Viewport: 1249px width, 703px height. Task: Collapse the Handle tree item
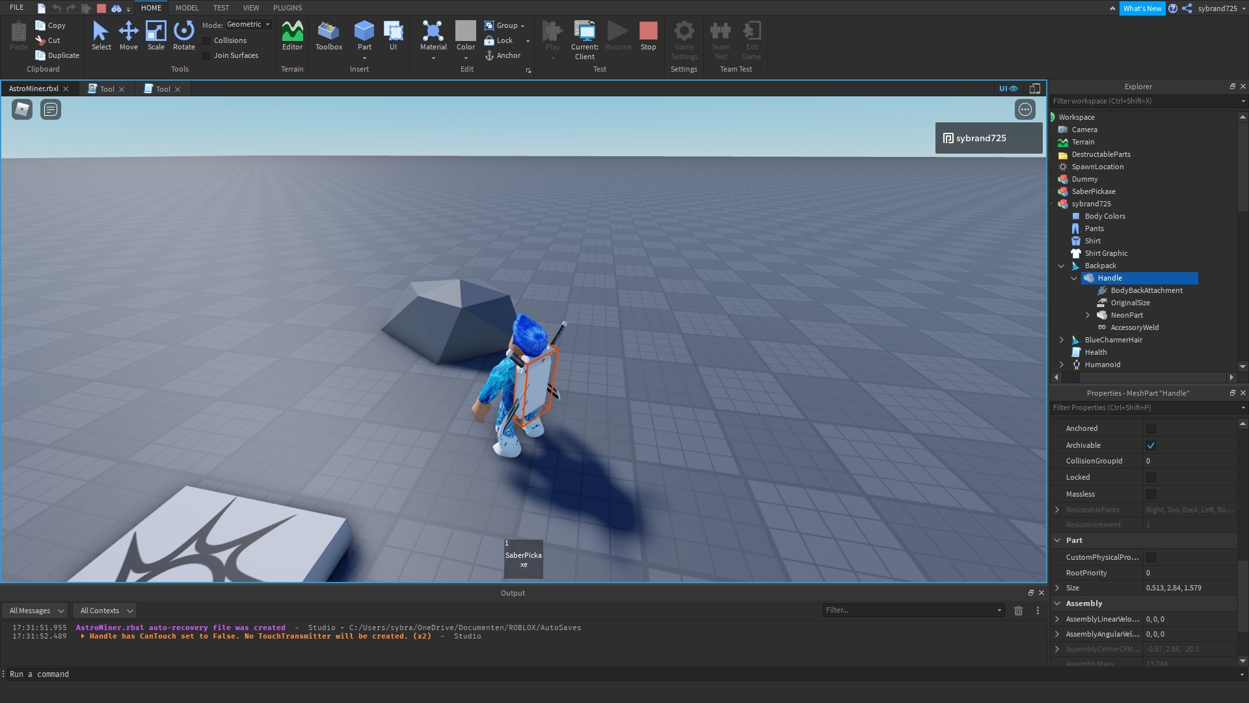point(1074,278)
